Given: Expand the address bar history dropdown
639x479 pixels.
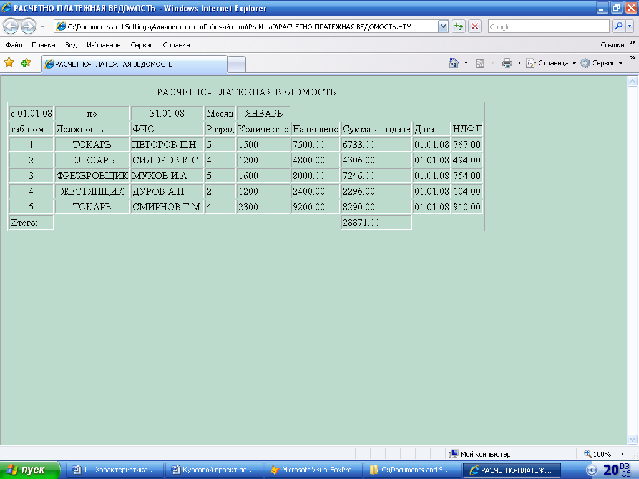Looking at the screenshot, I should [x=444, y=27].
